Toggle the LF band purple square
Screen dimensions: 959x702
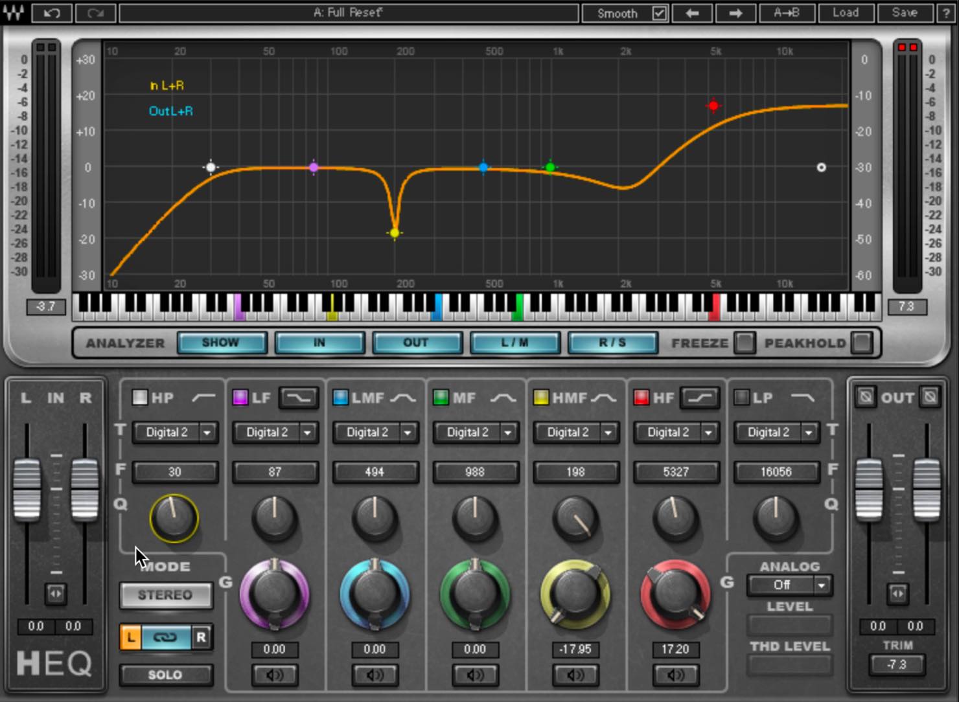(x=240, y=398)
